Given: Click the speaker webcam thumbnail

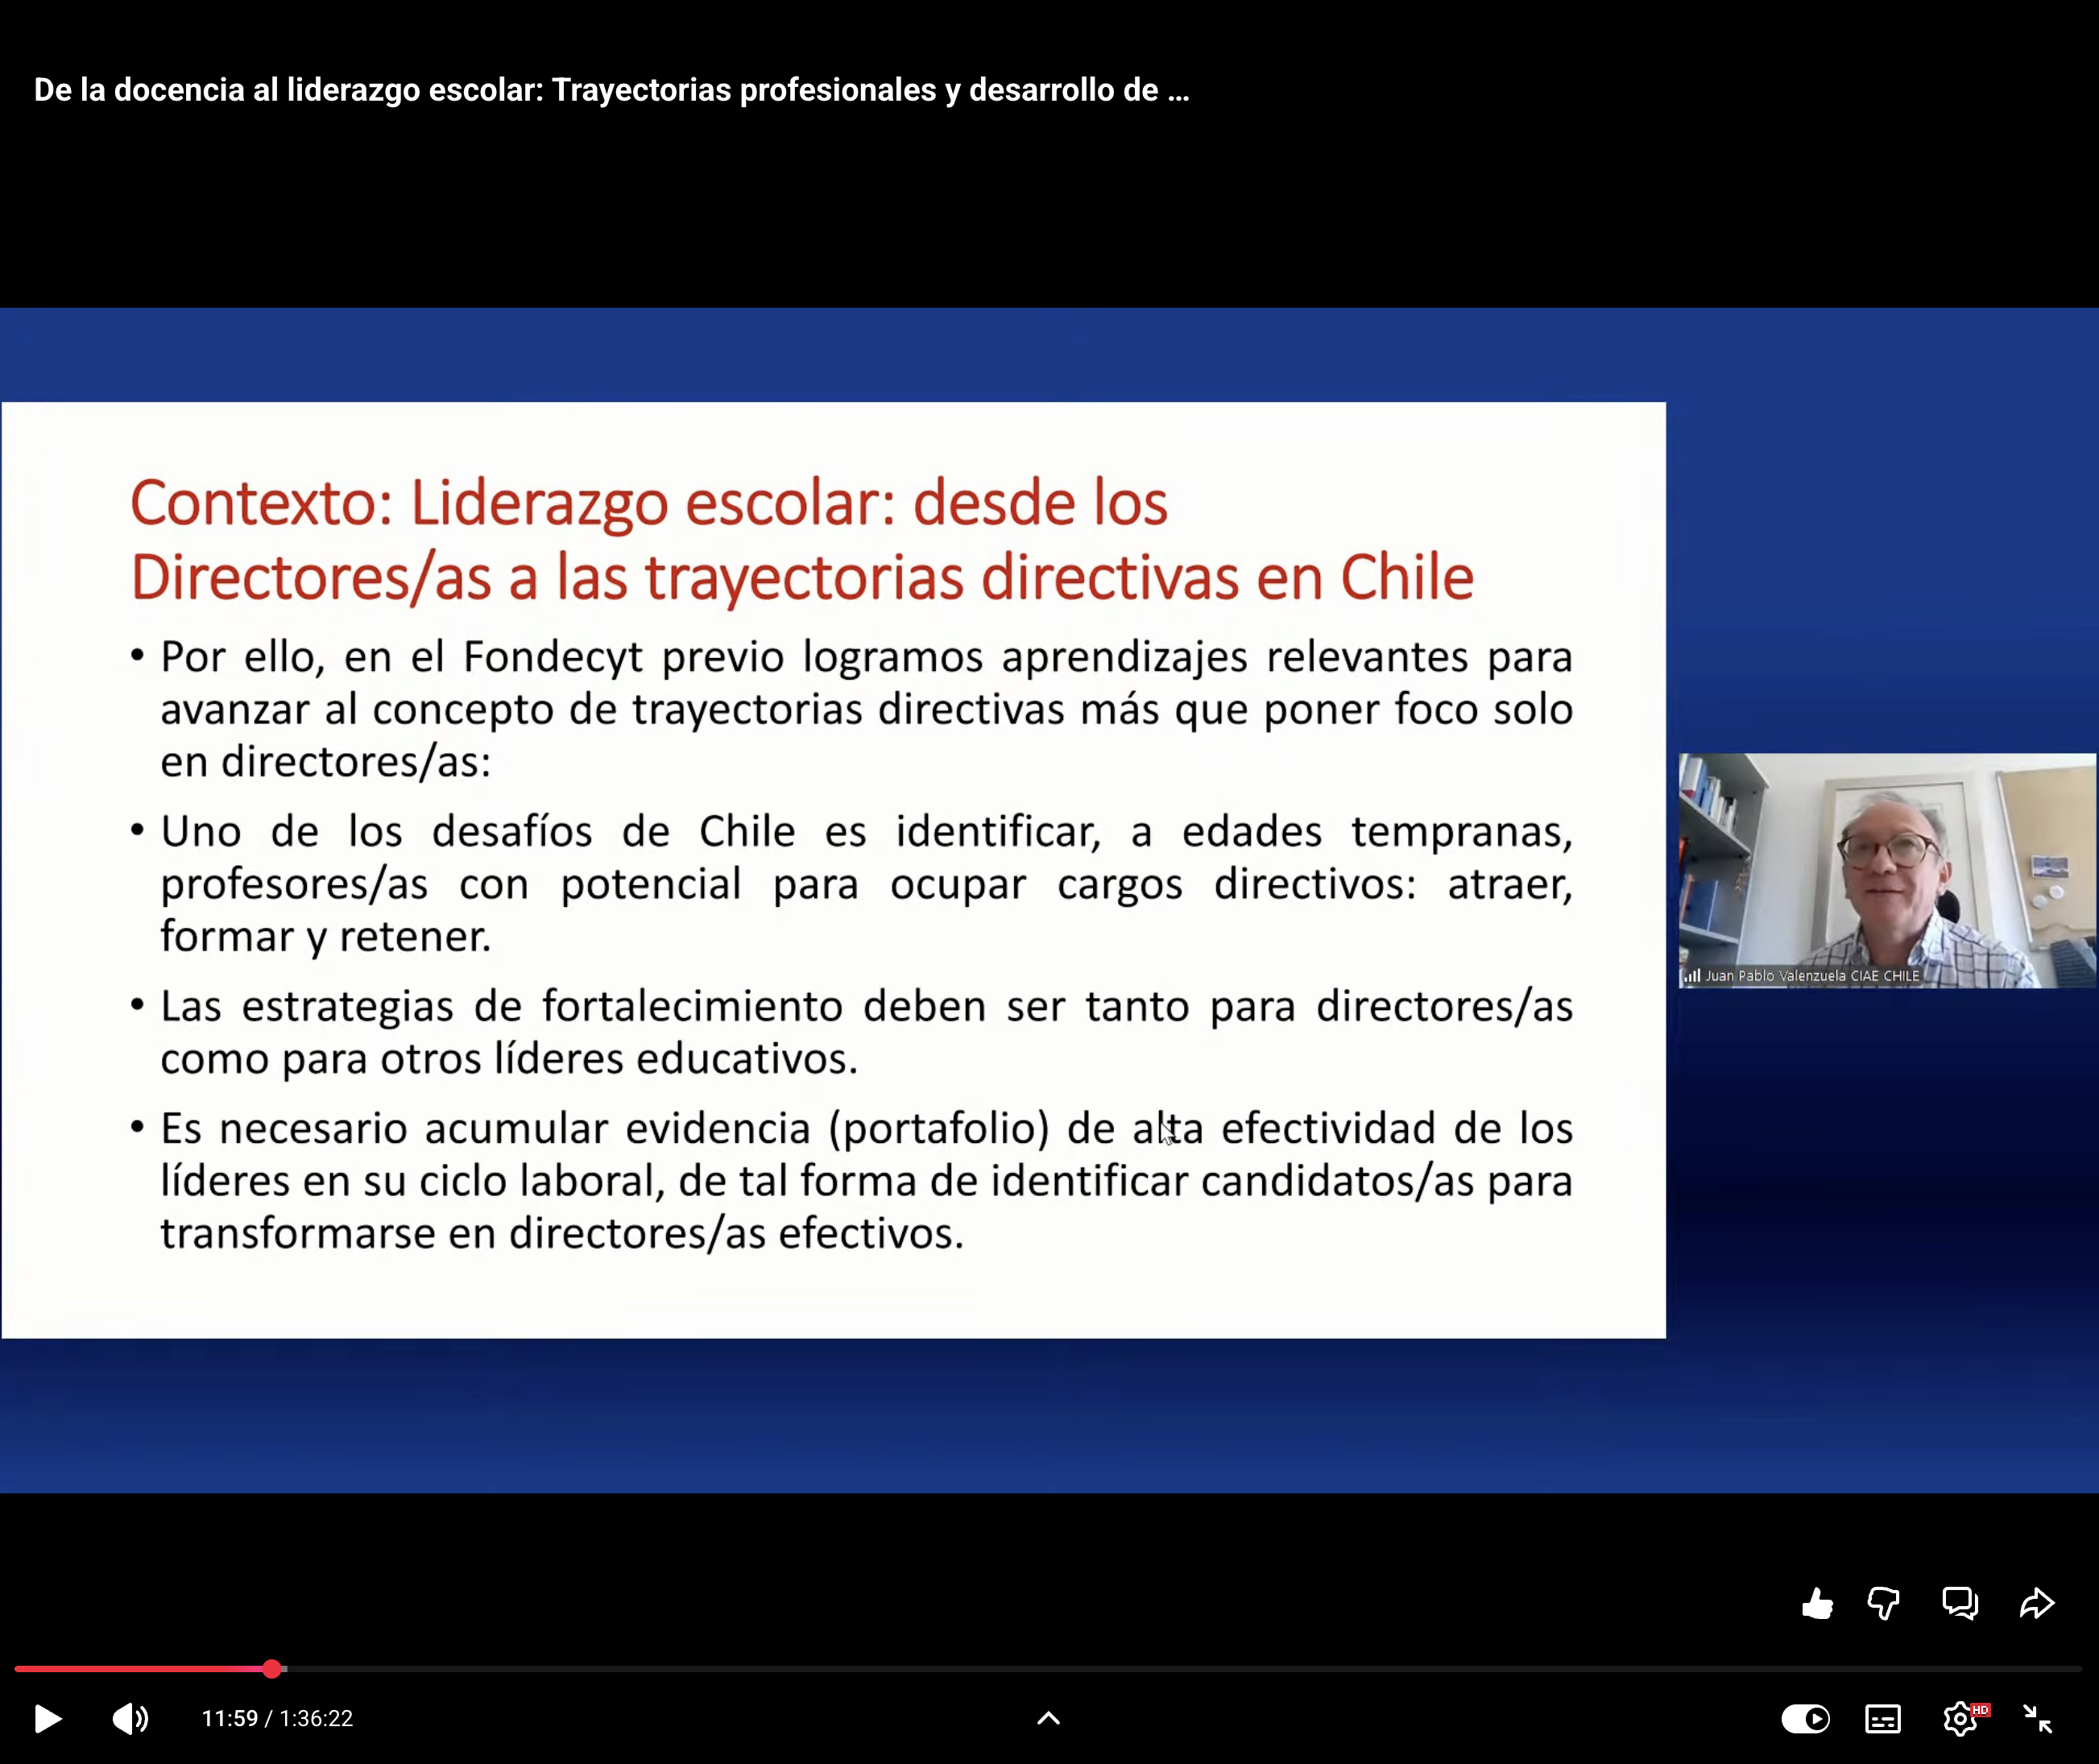Looking at the screenshot, I should click(x=1886, y=868).
